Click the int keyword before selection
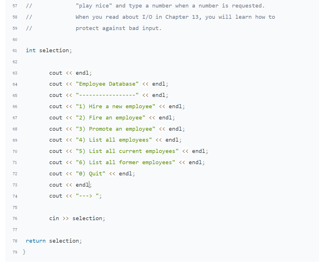The width and height of the screenshot is (319, 262). point(31,50)
